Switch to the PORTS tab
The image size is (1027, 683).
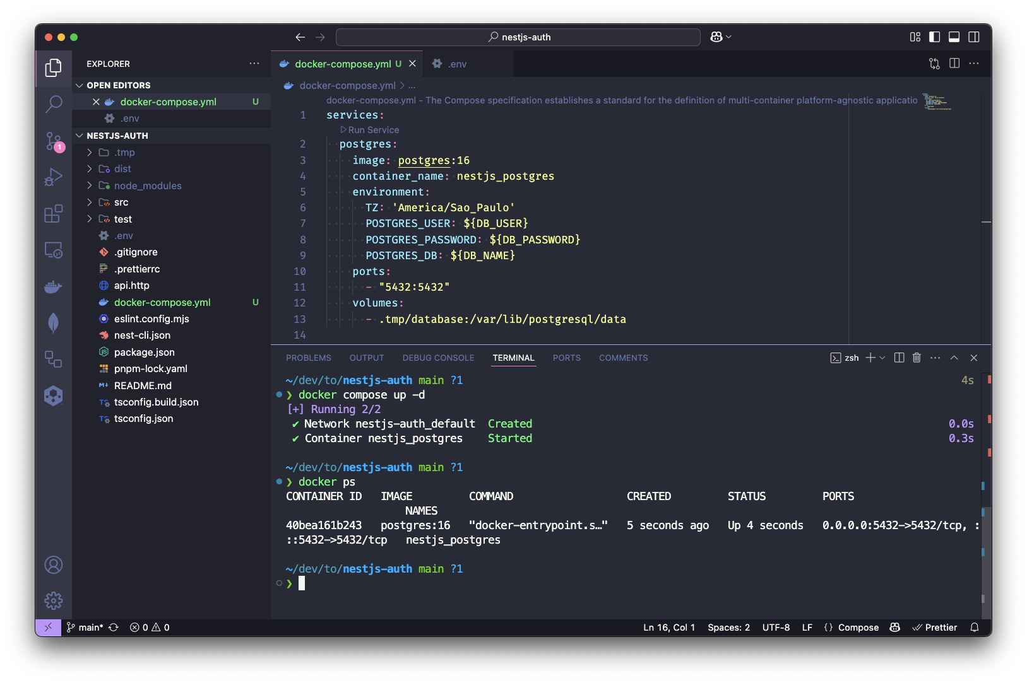coord(566,358)
